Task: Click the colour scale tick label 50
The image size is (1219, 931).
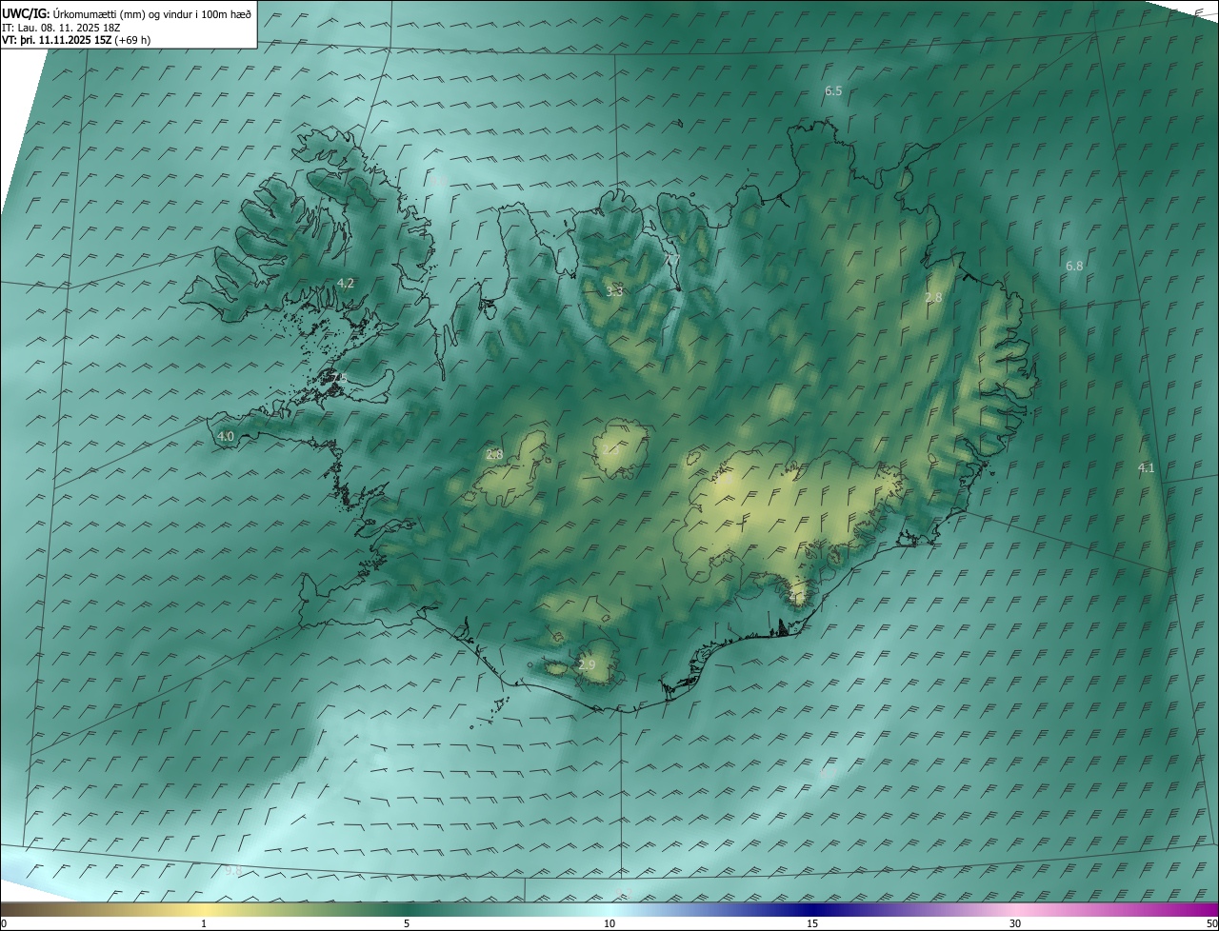Action: [1211, 923]
